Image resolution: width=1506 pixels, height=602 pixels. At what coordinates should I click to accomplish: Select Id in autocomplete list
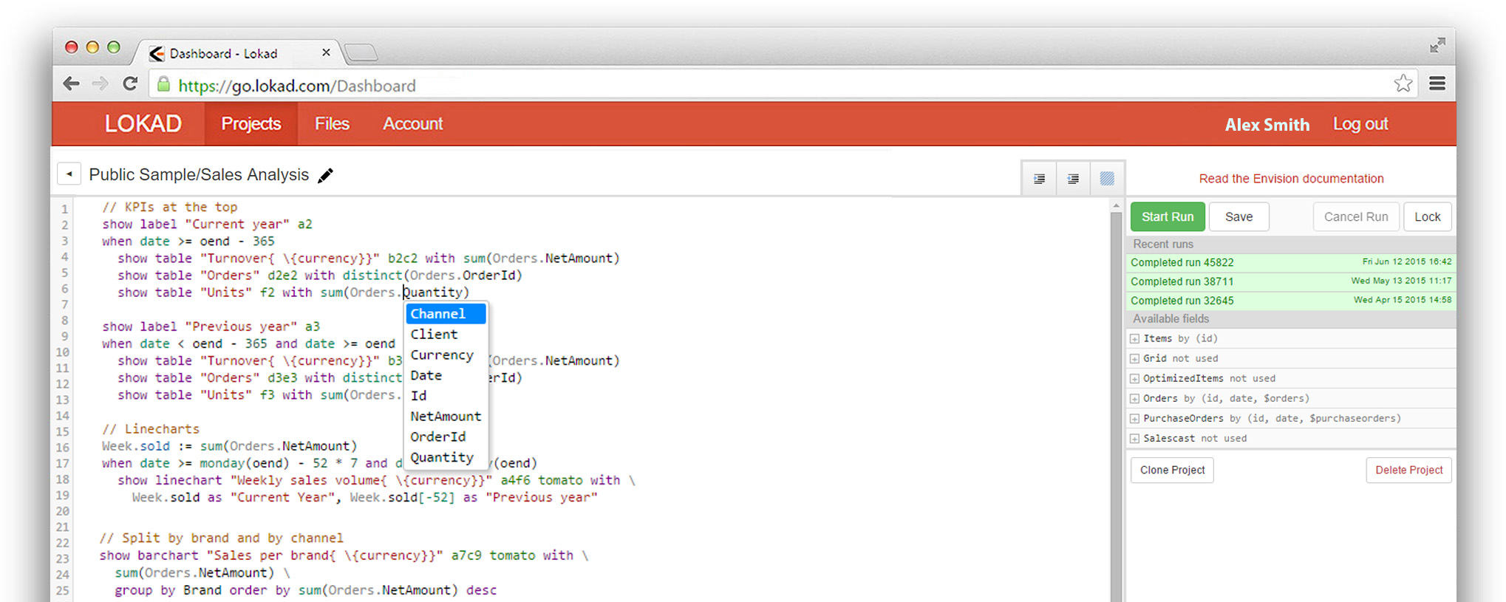click(446, 396)
